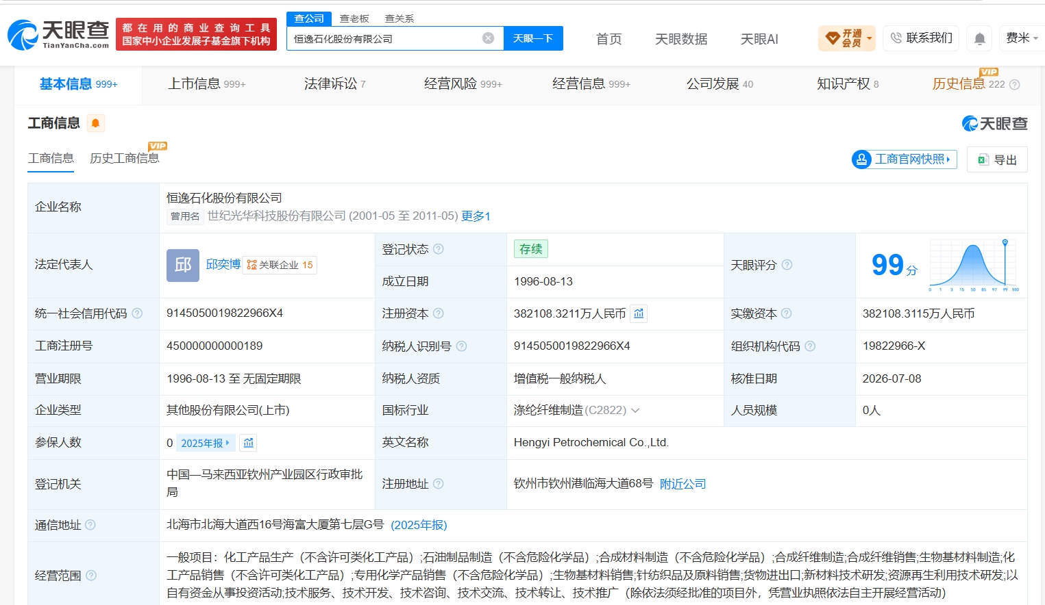
Task: Click the 99分 score distribution chart
Action: click(974, 265)
